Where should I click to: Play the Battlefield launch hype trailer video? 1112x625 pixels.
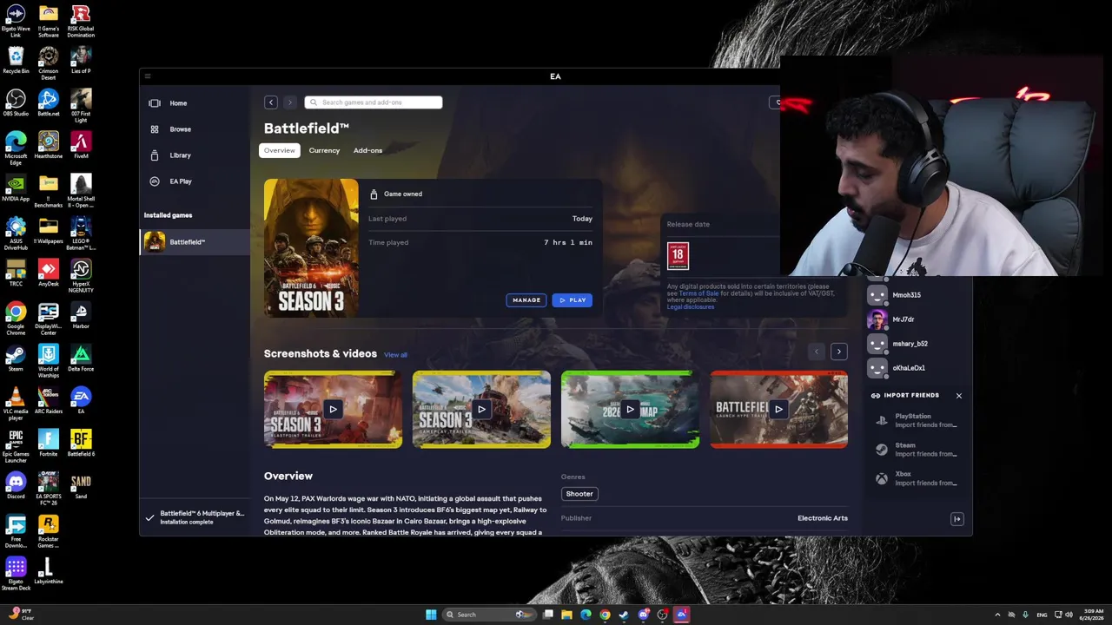click(778, 410)
